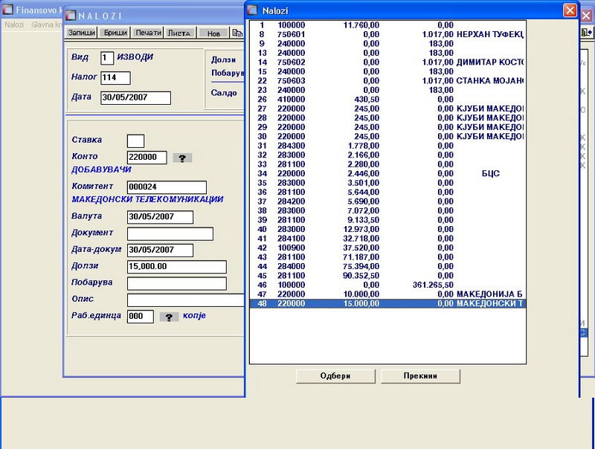Viewport: 595px width, 449px height.
Task: Select row 32 with amount 2.166,00
Action: tap(387, 155)
